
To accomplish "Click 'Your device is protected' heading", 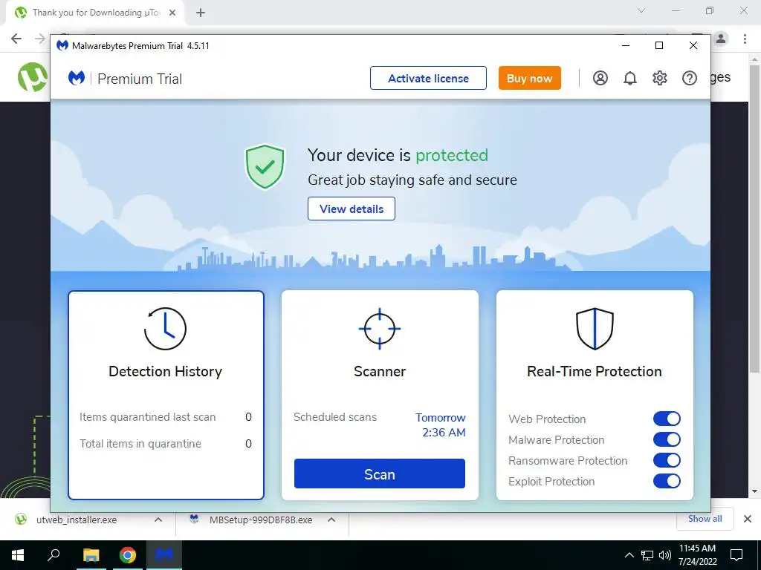I will point(398,155).
